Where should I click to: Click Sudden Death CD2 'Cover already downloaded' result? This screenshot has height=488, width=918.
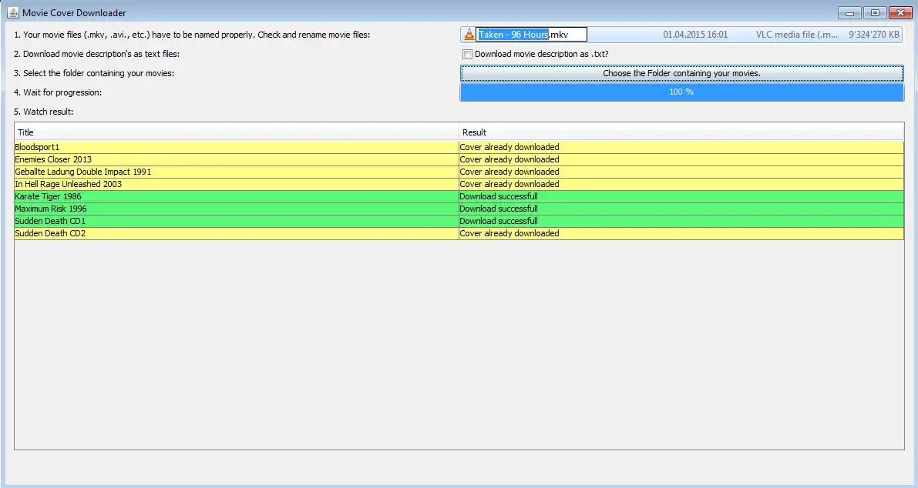681,233
